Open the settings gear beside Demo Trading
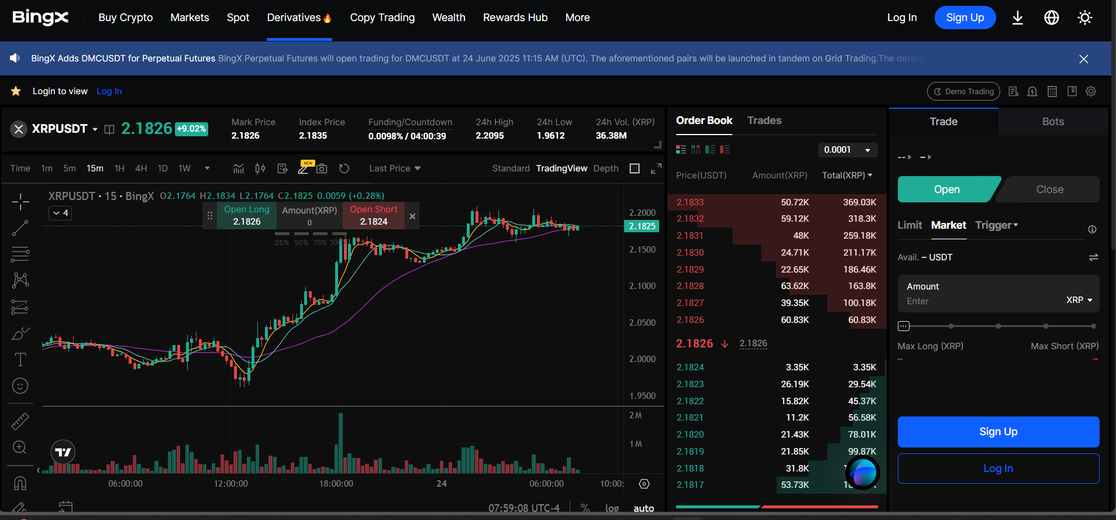The height and width of the screenshot is (520, 1116). 1091,91
